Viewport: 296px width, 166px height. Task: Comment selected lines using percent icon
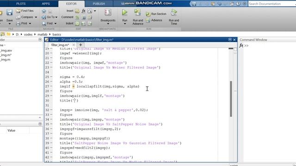tap(77, 18)
